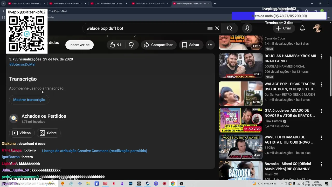Open Photoshop from the taskbar
This screenshot has height=187, width=332.
[x=130, y=184]
